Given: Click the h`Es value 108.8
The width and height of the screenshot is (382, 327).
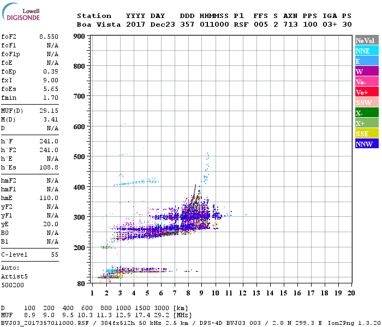Looking at the screenshot, I should click(x=49, y=168).
